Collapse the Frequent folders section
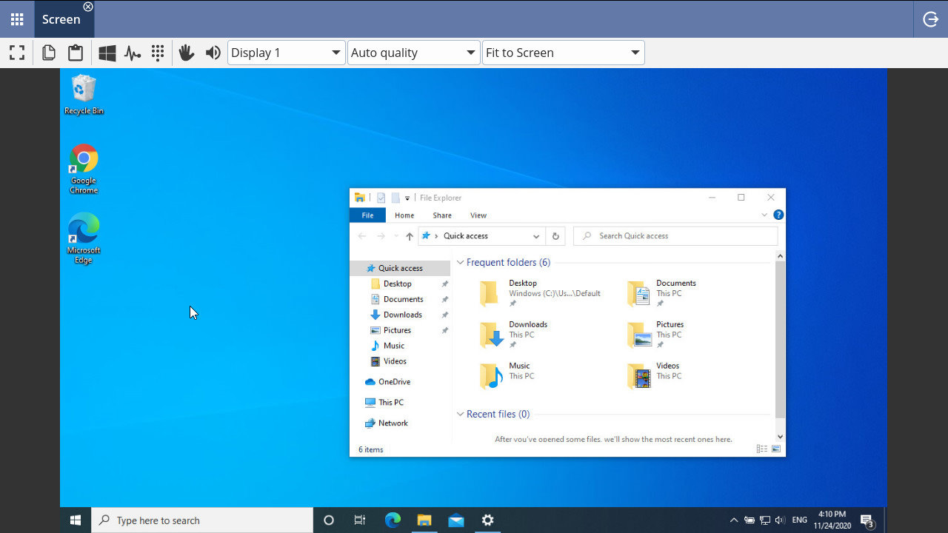 point(460,262)
